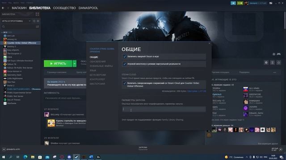Viewport: 286px width, 160px height.
Task: Open the Поддержка support link
Action: (244, 72)
